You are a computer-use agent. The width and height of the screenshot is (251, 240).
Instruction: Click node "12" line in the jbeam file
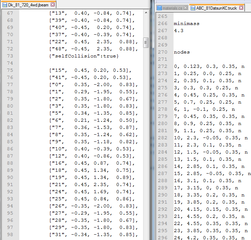(92, 156)
